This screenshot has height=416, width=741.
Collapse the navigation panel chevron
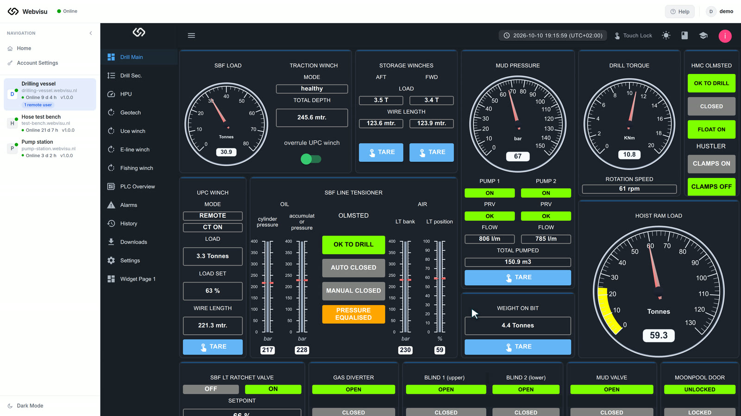(91, 33)
